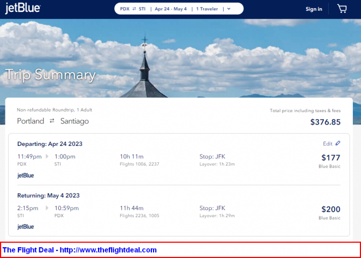This screenshot has width=361, height=258.
Task: Click Total price including taxes & fees
Action: (306, 110)
